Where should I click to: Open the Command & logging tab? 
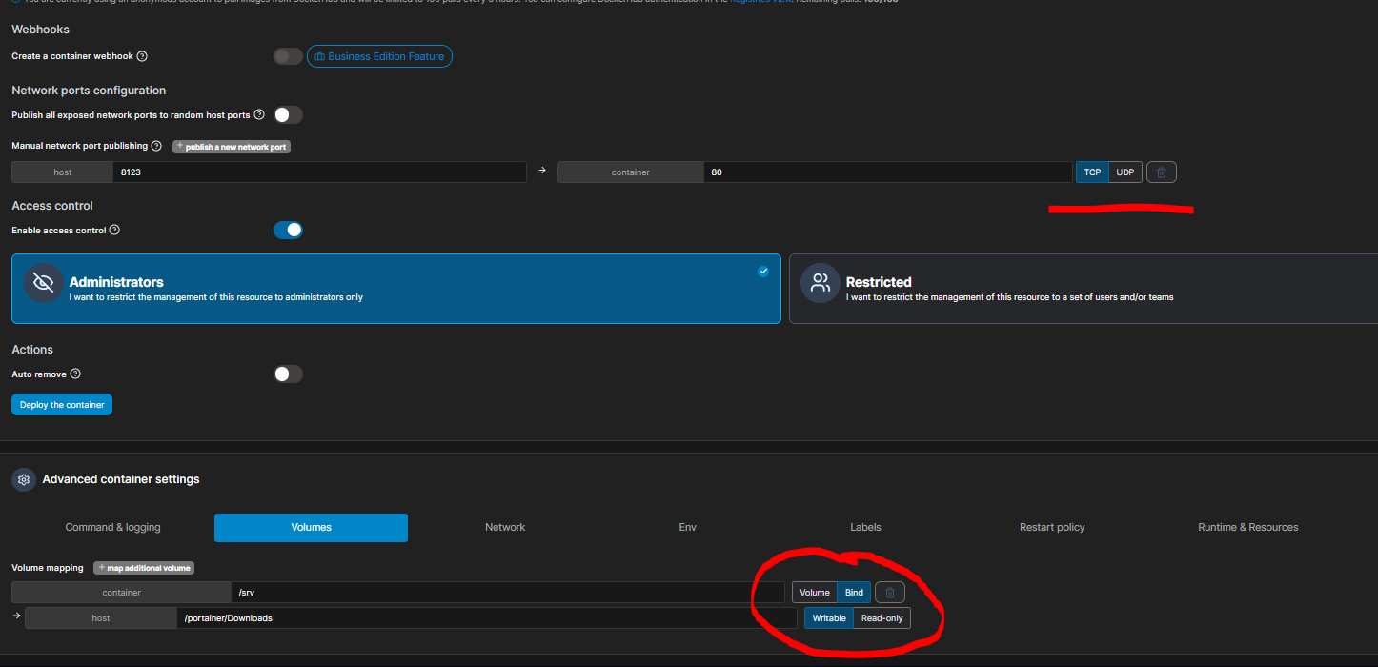[x=112, y=527]
